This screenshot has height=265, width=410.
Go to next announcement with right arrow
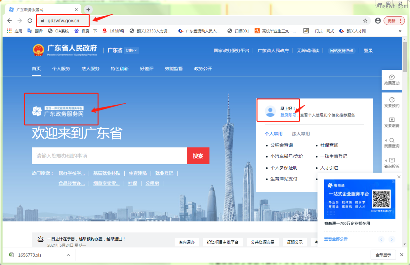[392, 239]
